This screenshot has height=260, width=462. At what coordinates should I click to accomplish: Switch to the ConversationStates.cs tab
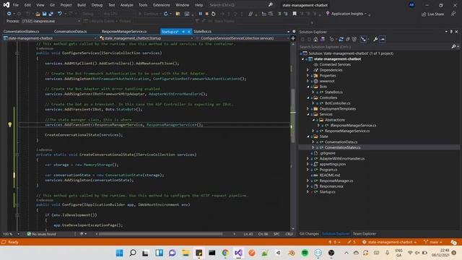[x=21, y=32]
